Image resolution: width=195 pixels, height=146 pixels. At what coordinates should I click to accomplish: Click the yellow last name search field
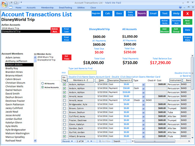pos(82,72)
